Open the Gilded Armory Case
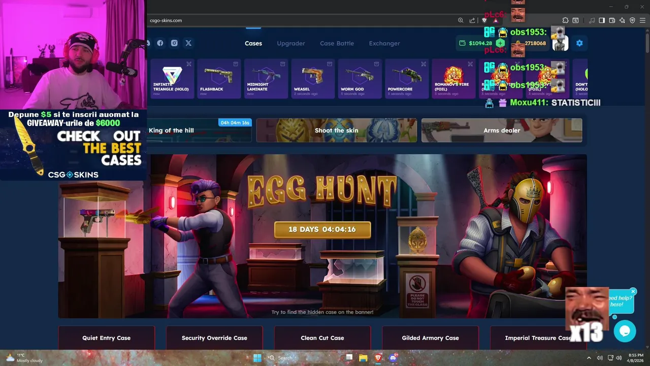 pyautogui.click(x=430, y=338)
